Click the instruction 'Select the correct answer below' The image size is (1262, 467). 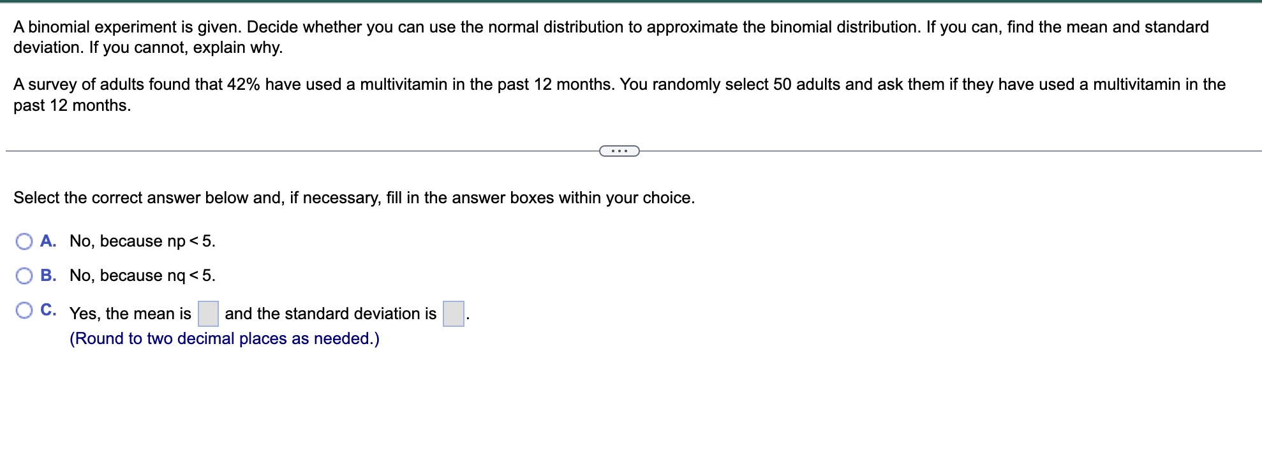(x=353, y=198)
